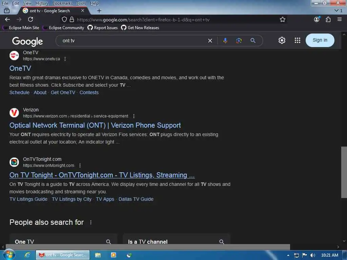The height and width of the screenshot is (260, 347).
Task: Show hidden system tray icons arrow
Action: [x=288, y=255]
